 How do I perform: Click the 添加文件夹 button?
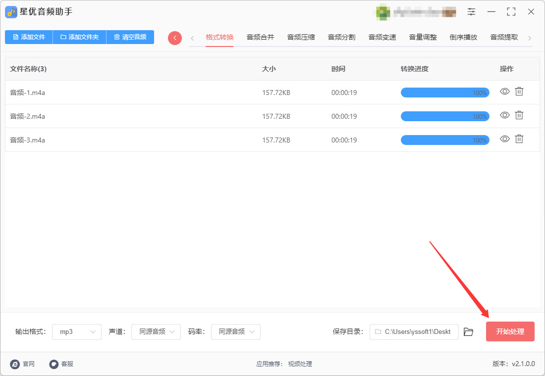(80, 37)
